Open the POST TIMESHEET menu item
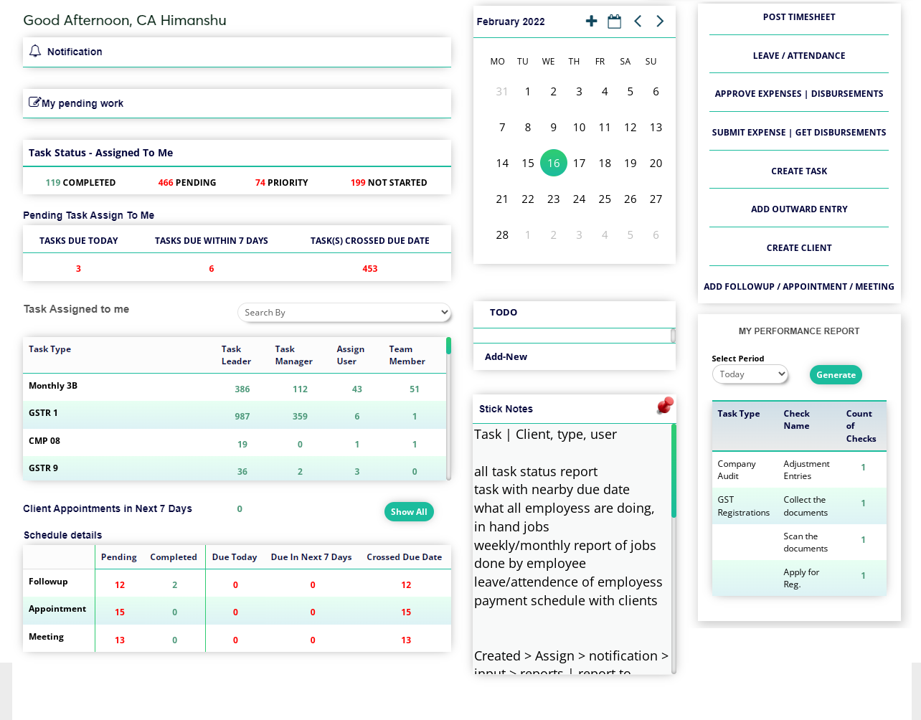921x720 pixels. tap(798, 16)
